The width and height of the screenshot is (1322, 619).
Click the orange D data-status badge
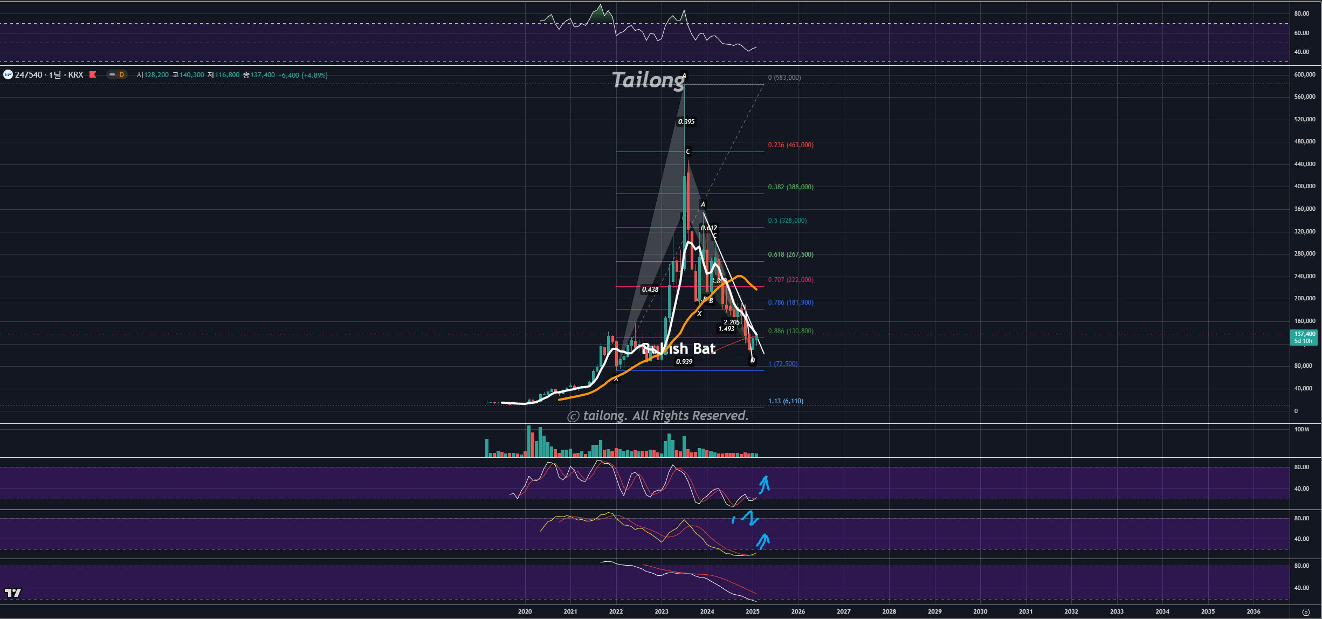pyautogui.click(x=121, y=75)
